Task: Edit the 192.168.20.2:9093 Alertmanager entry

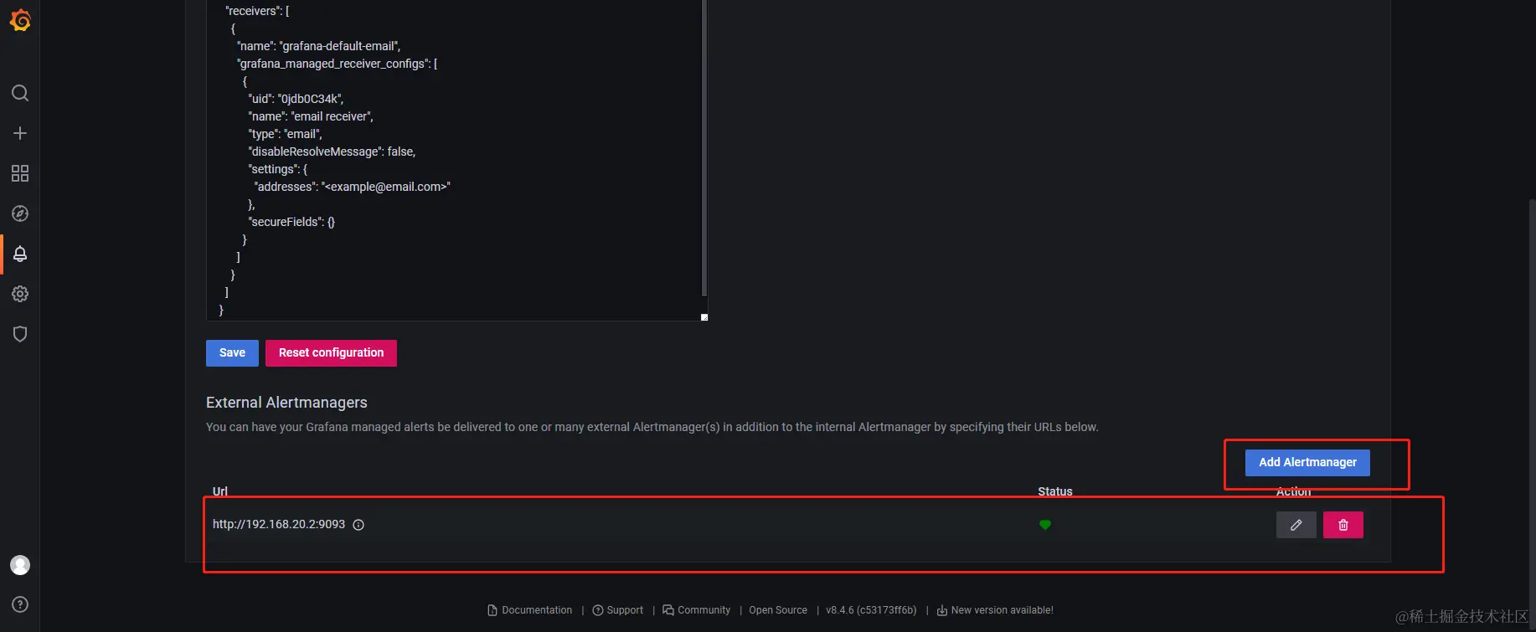Action: [x=1296, y=525]
